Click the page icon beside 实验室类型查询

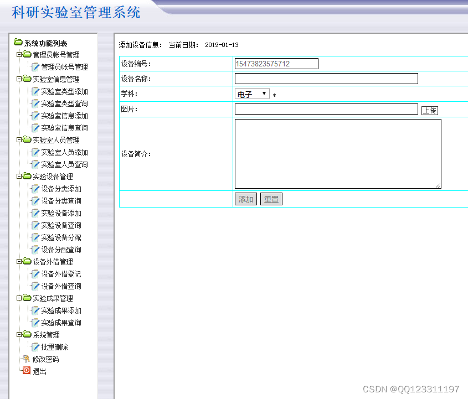tap(35, 103)
